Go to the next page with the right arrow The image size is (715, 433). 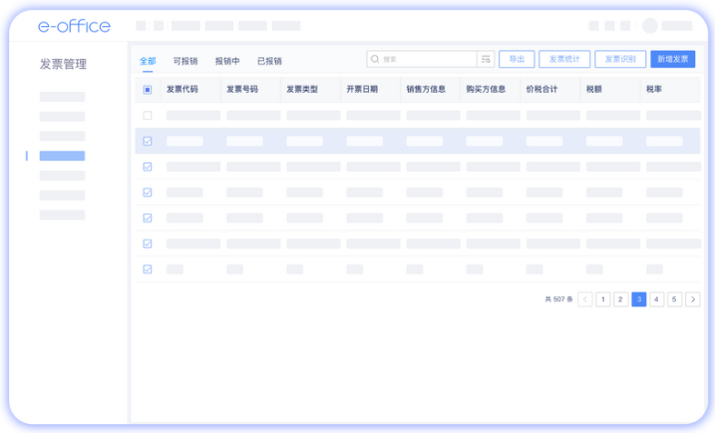[x=692, y=299]
